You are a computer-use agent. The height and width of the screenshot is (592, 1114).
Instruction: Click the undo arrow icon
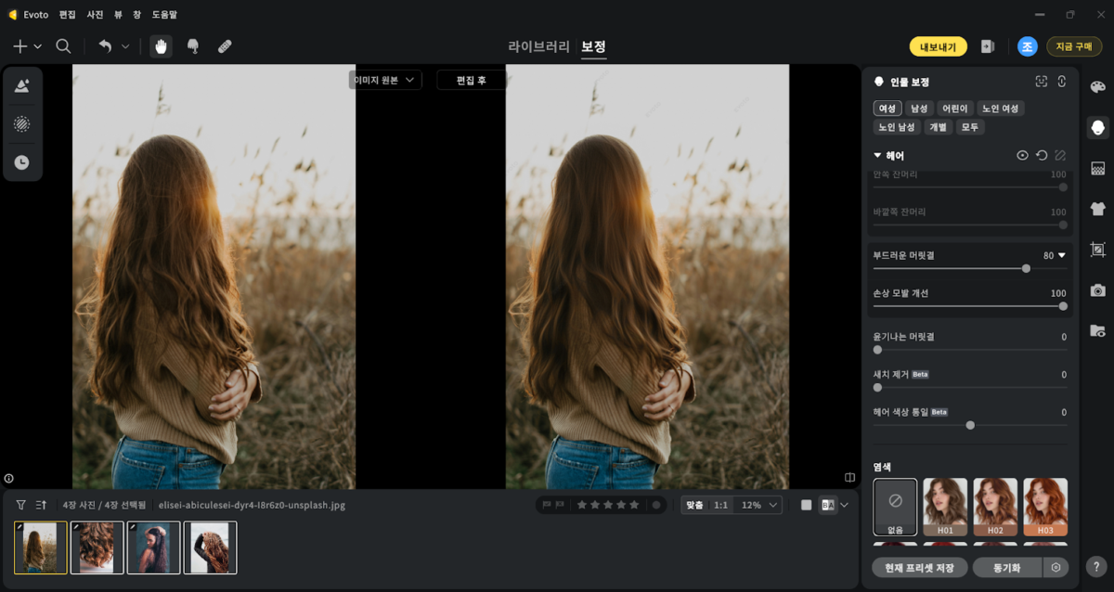click(105, 46)
